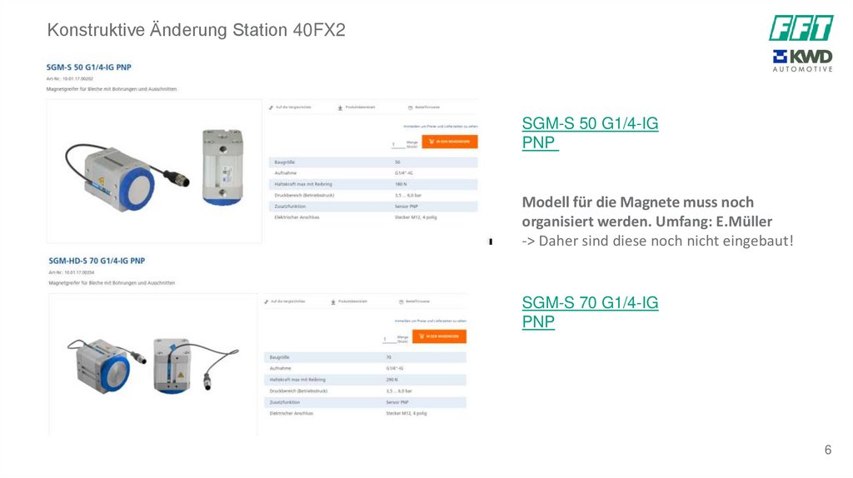Viewport: 853px width, 478px height.
Task: Click quantity field for SGM-HD-S 70
Action: click(386, 339)
